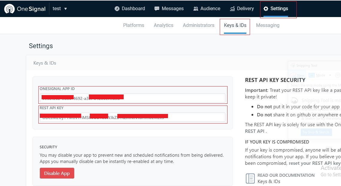Open the Keys & IDs documentation link
The image size is (341, 186).
pyautogui.click(x=269, y=181)
